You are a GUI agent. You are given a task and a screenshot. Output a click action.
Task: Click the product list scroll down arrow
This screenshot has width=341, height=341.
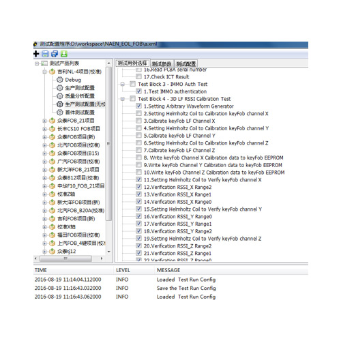[x=109, y=252]
